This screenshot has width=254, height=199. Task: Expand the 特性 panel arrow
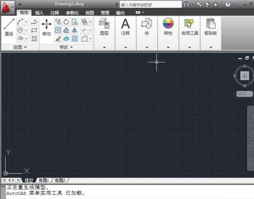point(168,48)
